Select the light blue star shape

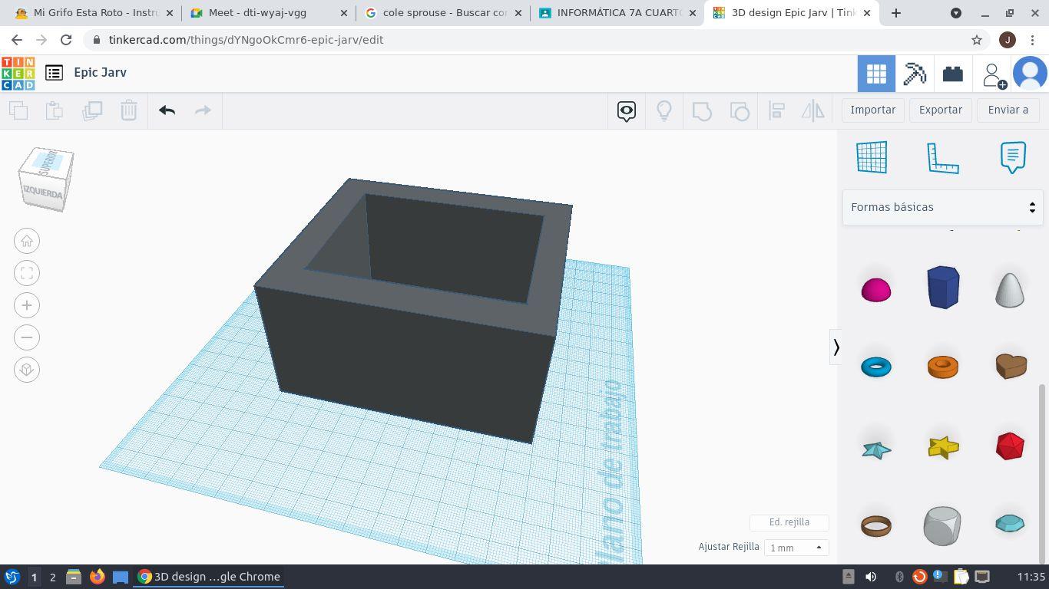876,449
